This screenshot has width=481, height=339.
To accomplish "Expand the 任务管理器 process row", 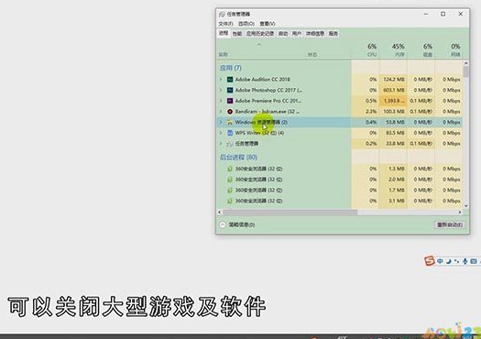I will [x=221, y=144].
